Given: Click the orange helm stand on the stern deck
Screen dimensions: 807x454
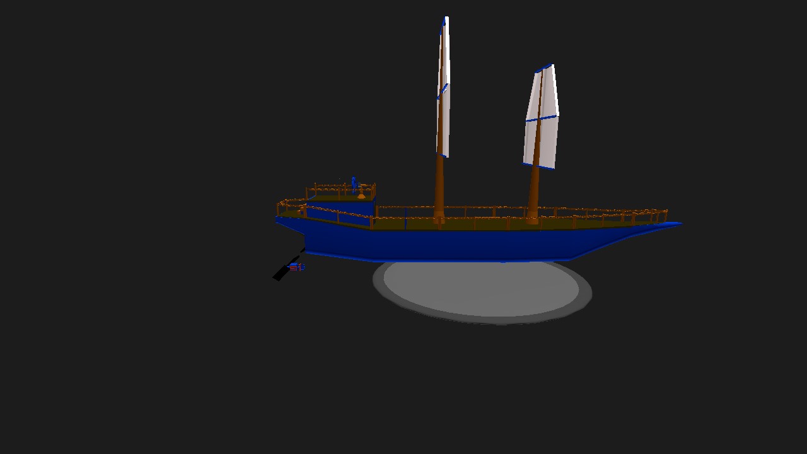Looking at the screenshot, I should 361,195.
